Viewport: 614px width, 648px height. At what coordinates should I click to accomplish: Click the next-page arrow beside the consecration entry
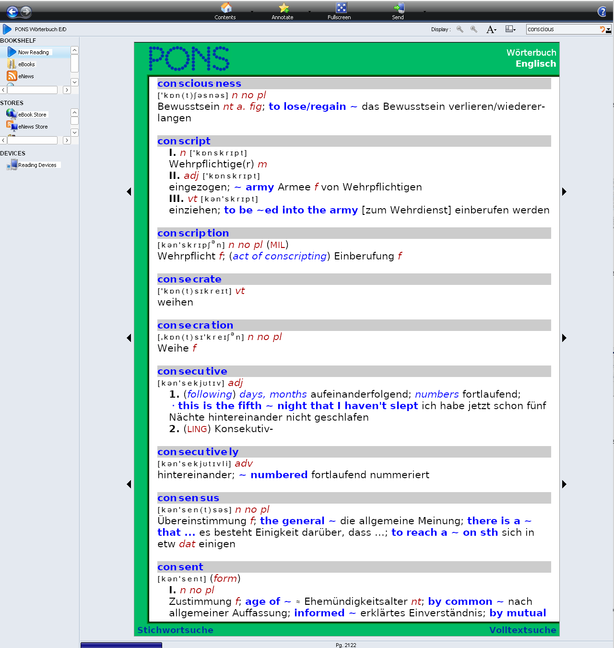(564, 338)
